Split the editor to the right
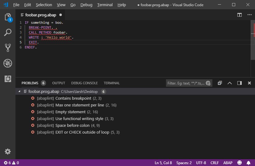 [x=239, y=15]
